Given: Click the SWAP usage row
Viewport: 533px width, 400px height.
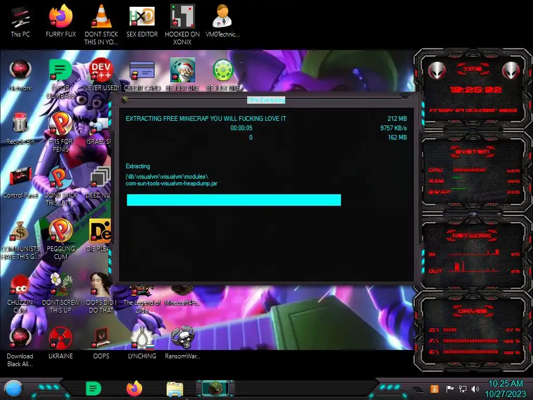Looking at the screenshot, I should [x=474, y=192].
